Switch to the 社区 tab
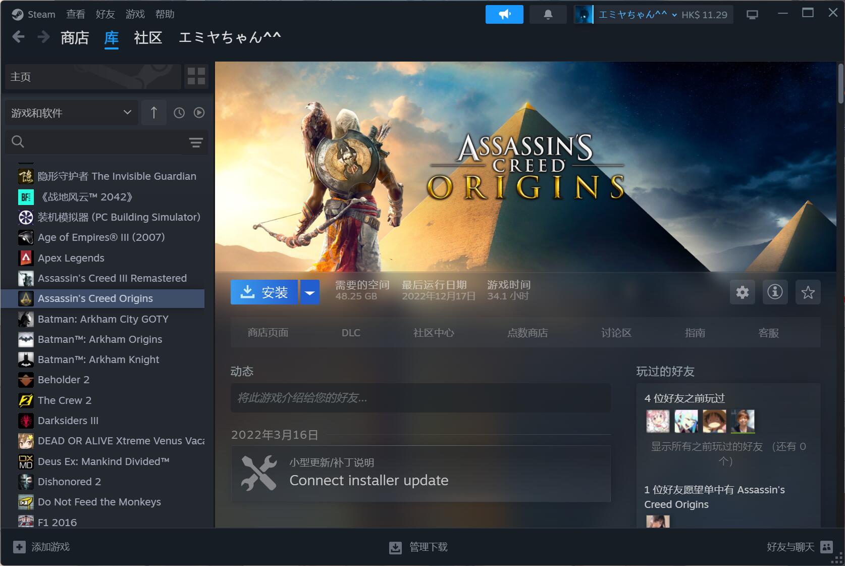Image resolution: width=845 pixels, height=566 pixels. click(148, 38)
